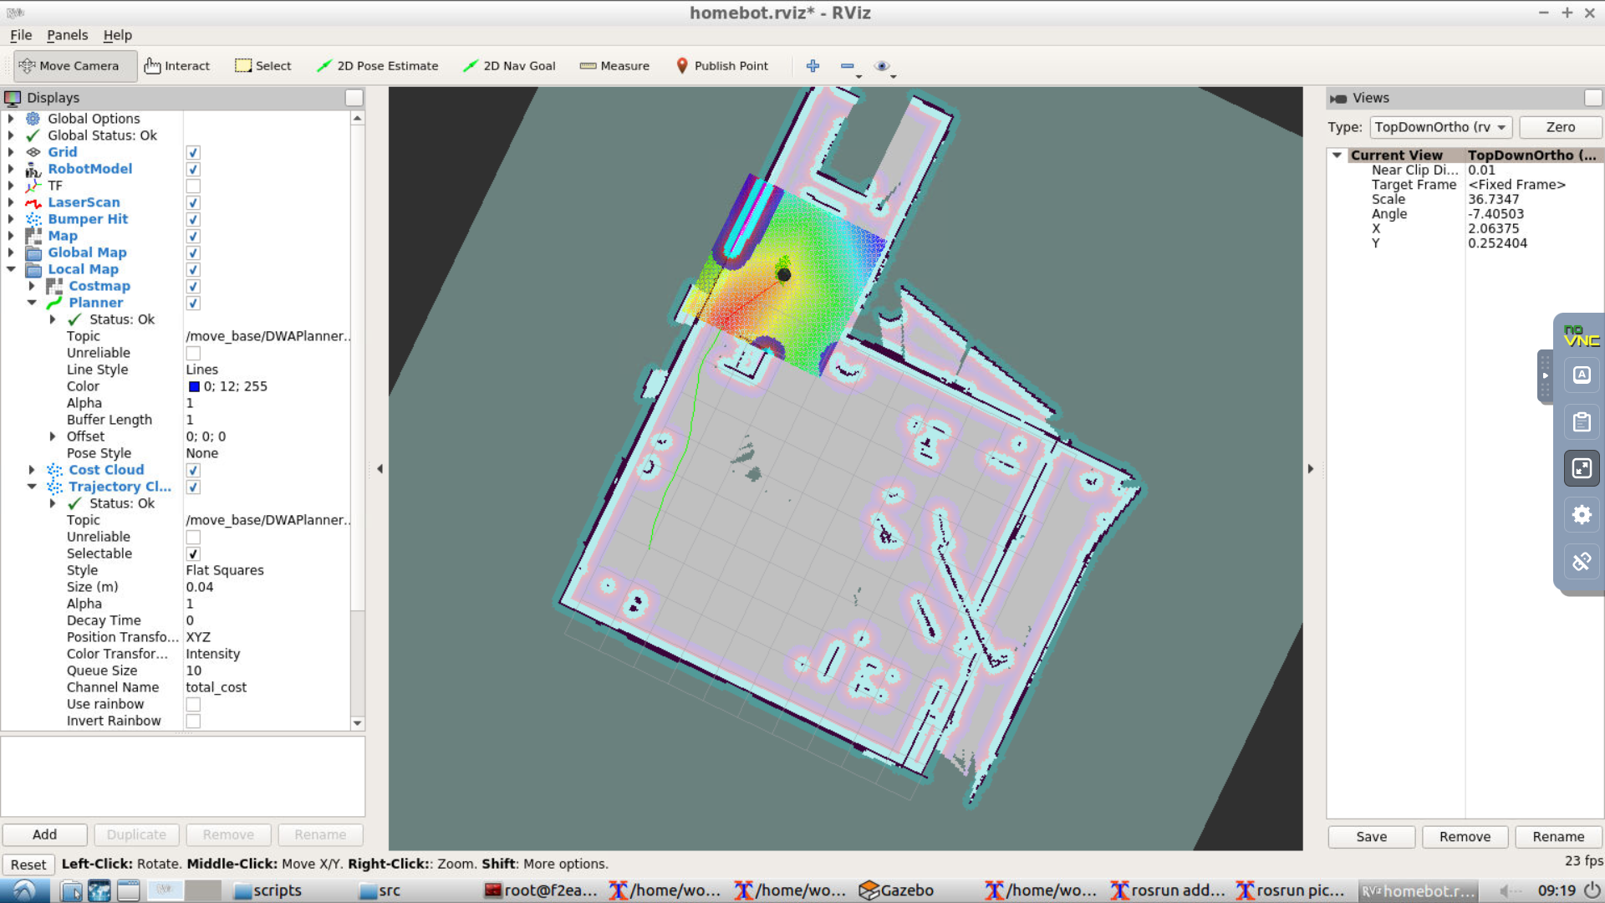1605x903 pixels.
Task: Click the Zero button in Views panel
Action: (1560, 127)
